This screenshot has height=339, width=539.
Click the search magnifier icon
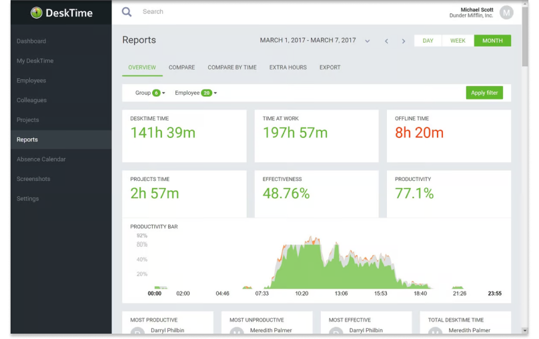(127, 12)
